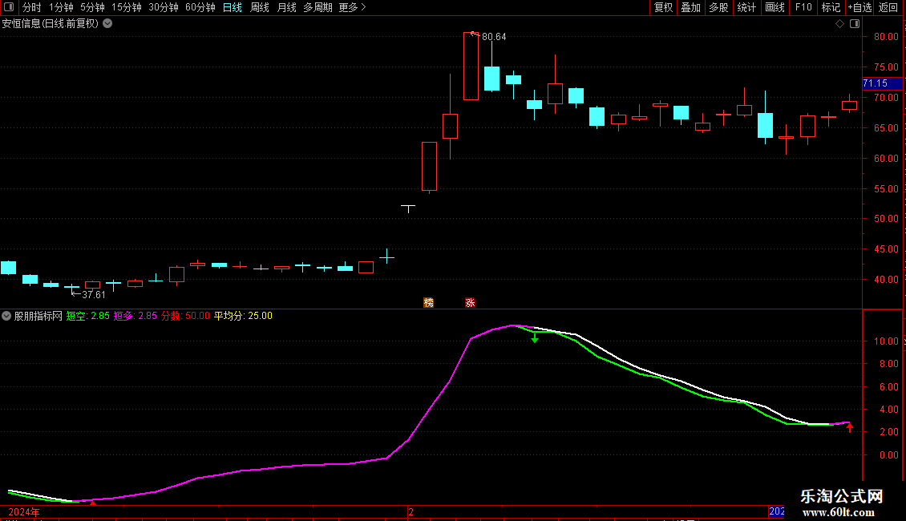Open the 复权 adjustment menu
Viewport: 906px width, 521px height.
pos(663,7)
